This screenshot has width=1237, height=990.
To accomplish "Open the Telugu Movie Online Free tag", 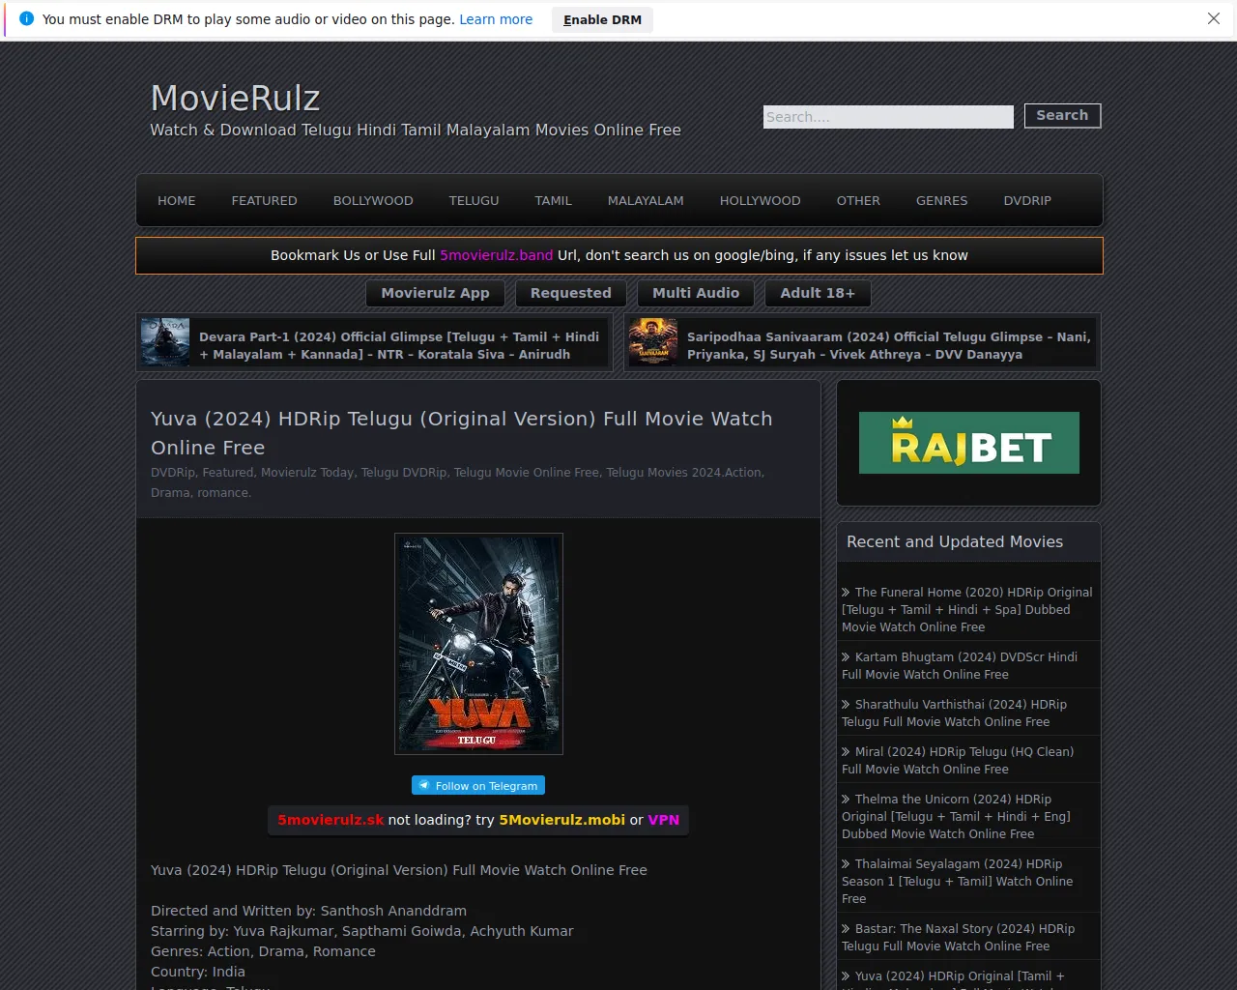I will point(527,473).
